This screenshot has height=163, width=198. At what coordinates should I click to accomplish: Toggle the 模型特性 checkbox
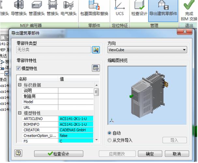pos(18,68)
